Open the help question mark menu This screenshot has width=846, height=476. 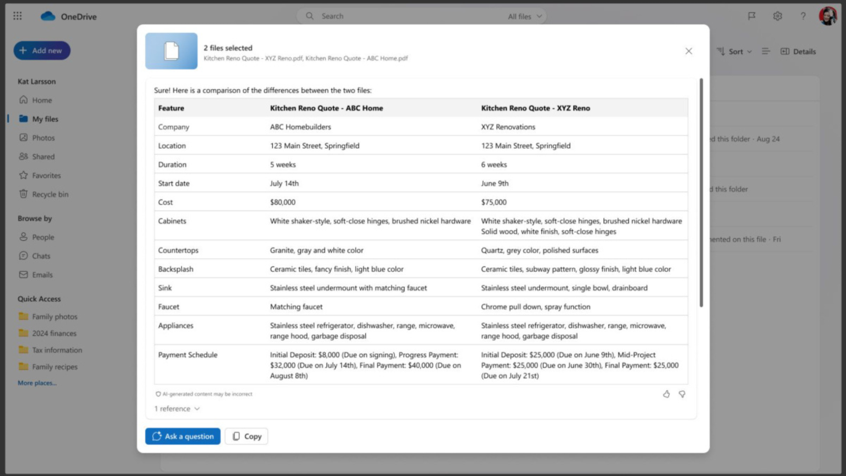tap(803, 16)
